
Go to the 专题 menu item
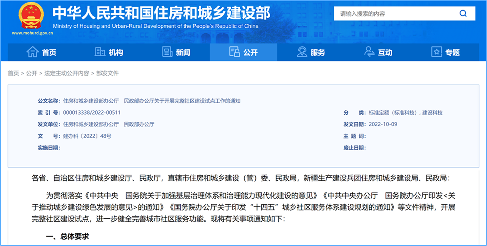[452, 52]
